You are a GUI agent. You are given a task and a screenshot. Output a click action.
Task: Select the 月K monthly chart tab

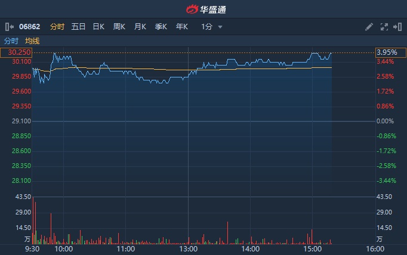140,27
